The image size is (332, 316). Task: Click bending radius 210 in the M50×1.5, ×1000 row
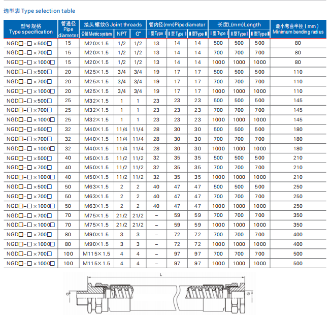298,177
